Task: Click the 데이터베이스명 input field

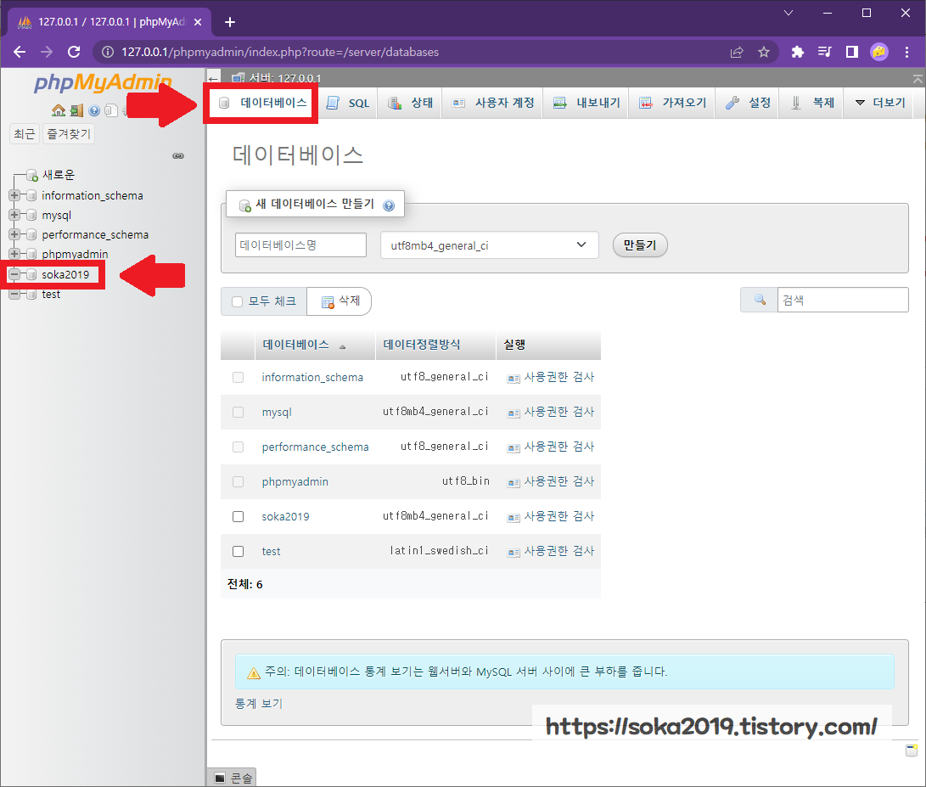Action: point(300,245)
